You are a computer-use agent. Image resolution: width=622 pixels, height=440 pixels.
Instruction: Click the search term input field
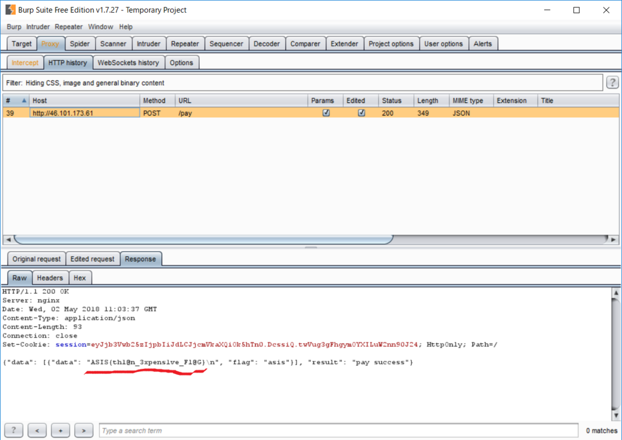[x=338, y=430]
